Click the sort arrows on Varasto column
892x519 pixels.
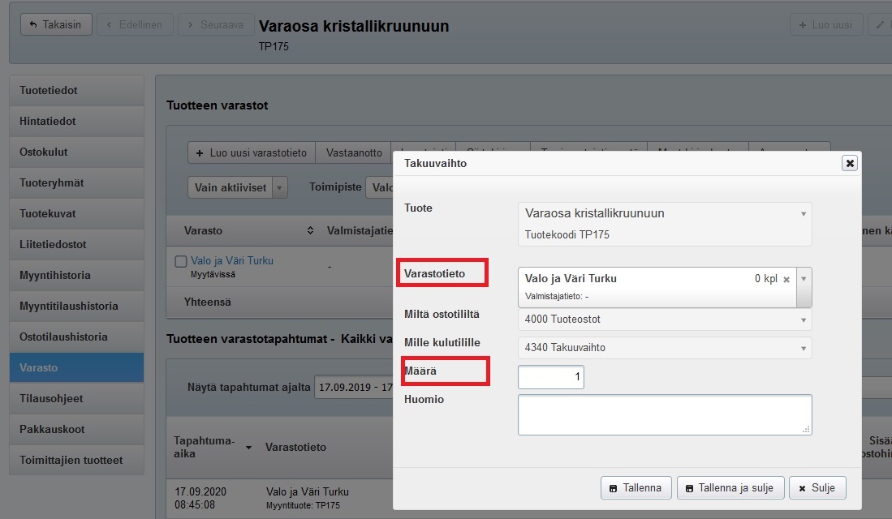click(309, 231)
